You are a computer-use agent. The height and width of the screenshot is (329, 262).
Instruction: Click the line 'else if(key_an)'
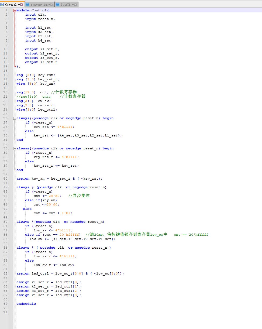41,200
